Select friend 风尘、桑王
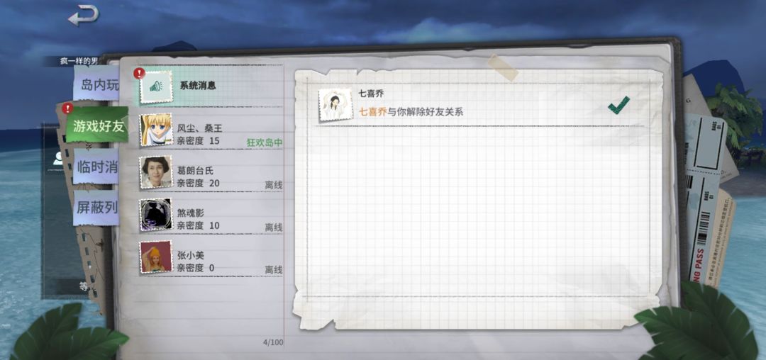 click(x=211, y=130)
